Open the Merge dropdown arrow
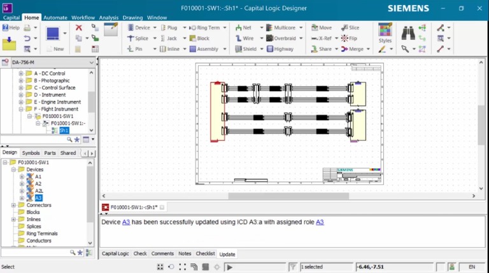The height and width of the screenshot is (273, 489). click(369, 49)
